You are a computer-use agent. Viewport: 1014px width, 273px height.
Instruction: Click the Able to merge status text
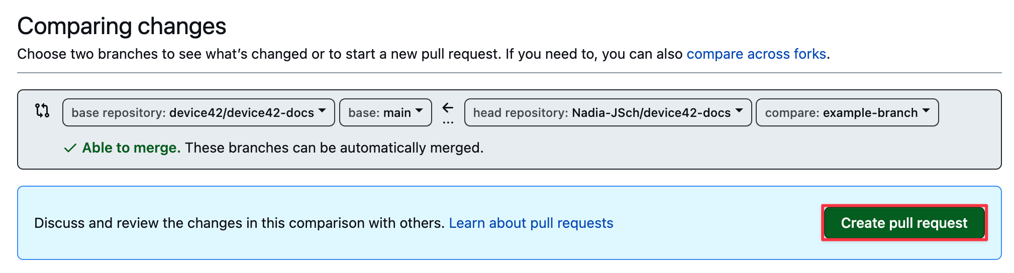pyautogui.click(x=131, y=148)
